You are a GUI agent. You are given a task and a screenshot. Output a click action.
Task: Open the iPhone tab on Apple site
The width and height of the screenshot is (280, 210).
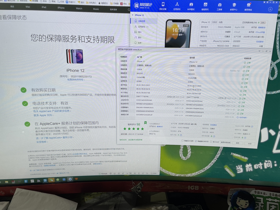tap(61, 8)
